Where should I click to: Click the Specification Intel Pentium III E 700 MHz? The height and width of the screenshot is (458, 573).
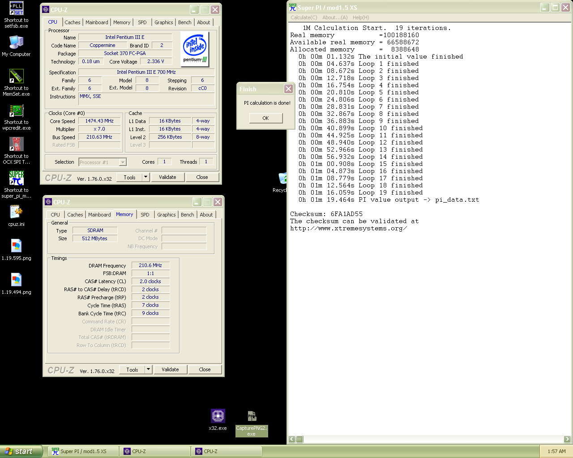(146, 72)
